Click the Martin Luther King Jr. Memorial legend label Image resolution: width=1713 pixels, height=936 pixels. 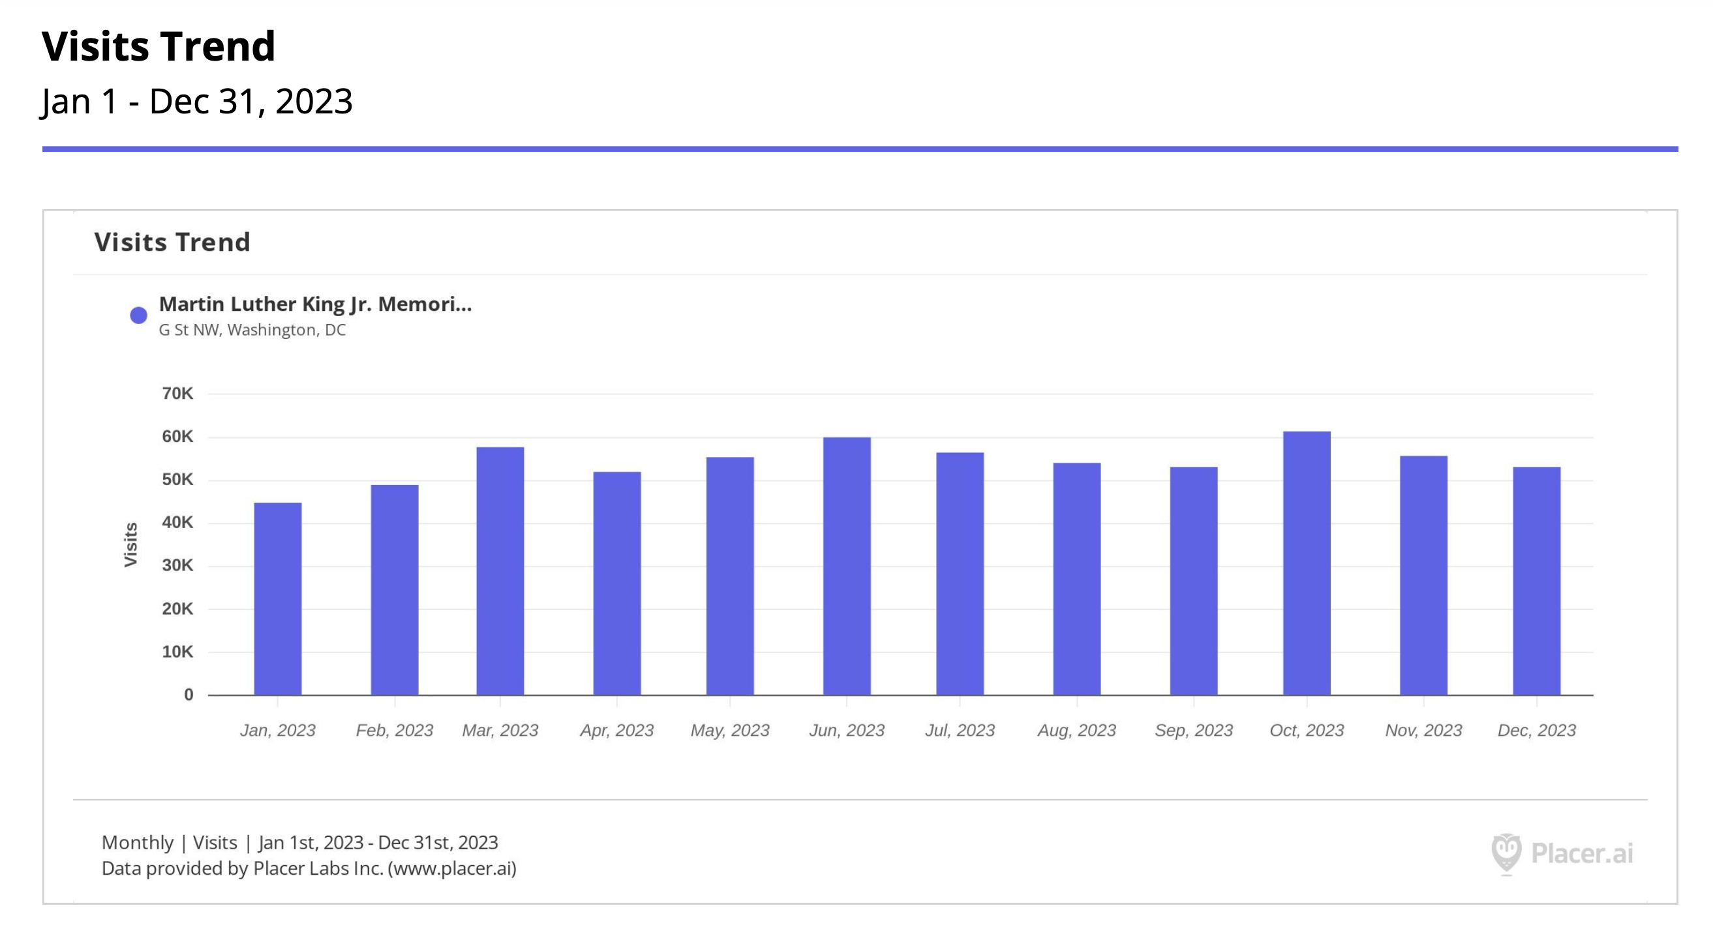[315, 304]
